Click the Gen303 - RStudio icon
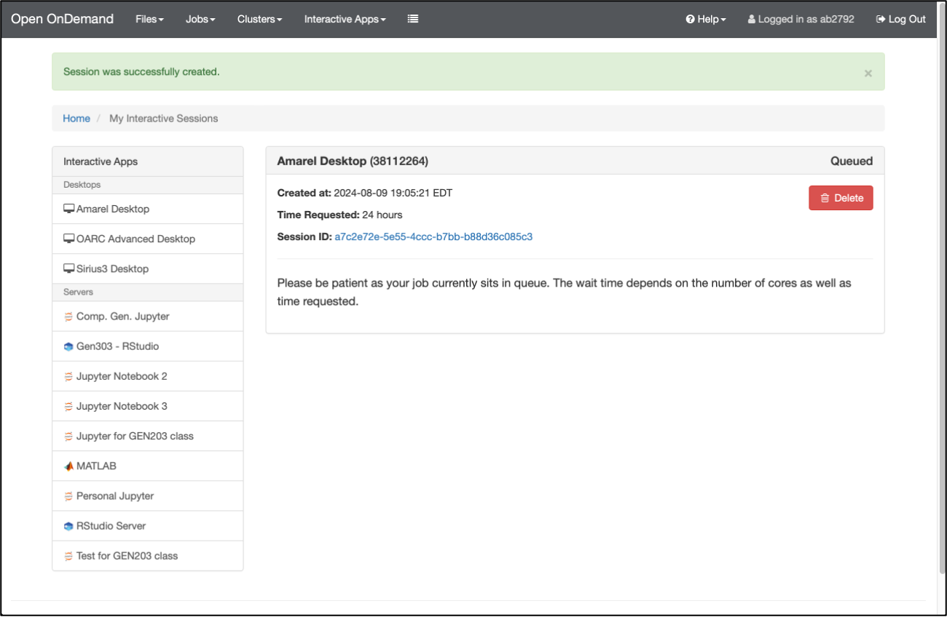Screen dimensions: 947x617 coord(68,346)
